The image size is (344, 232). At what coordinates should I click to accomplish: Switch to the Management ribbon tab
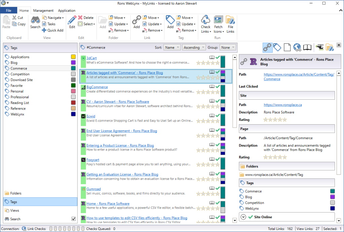pyautogui.click(x=43, y=10)
